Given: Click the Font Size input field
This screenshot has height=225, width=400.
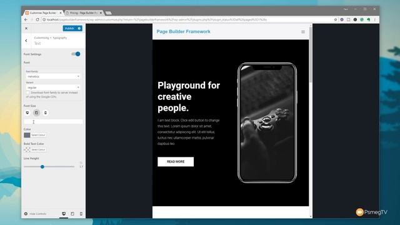Looking at the screenshot, I should tap(53, 122).
